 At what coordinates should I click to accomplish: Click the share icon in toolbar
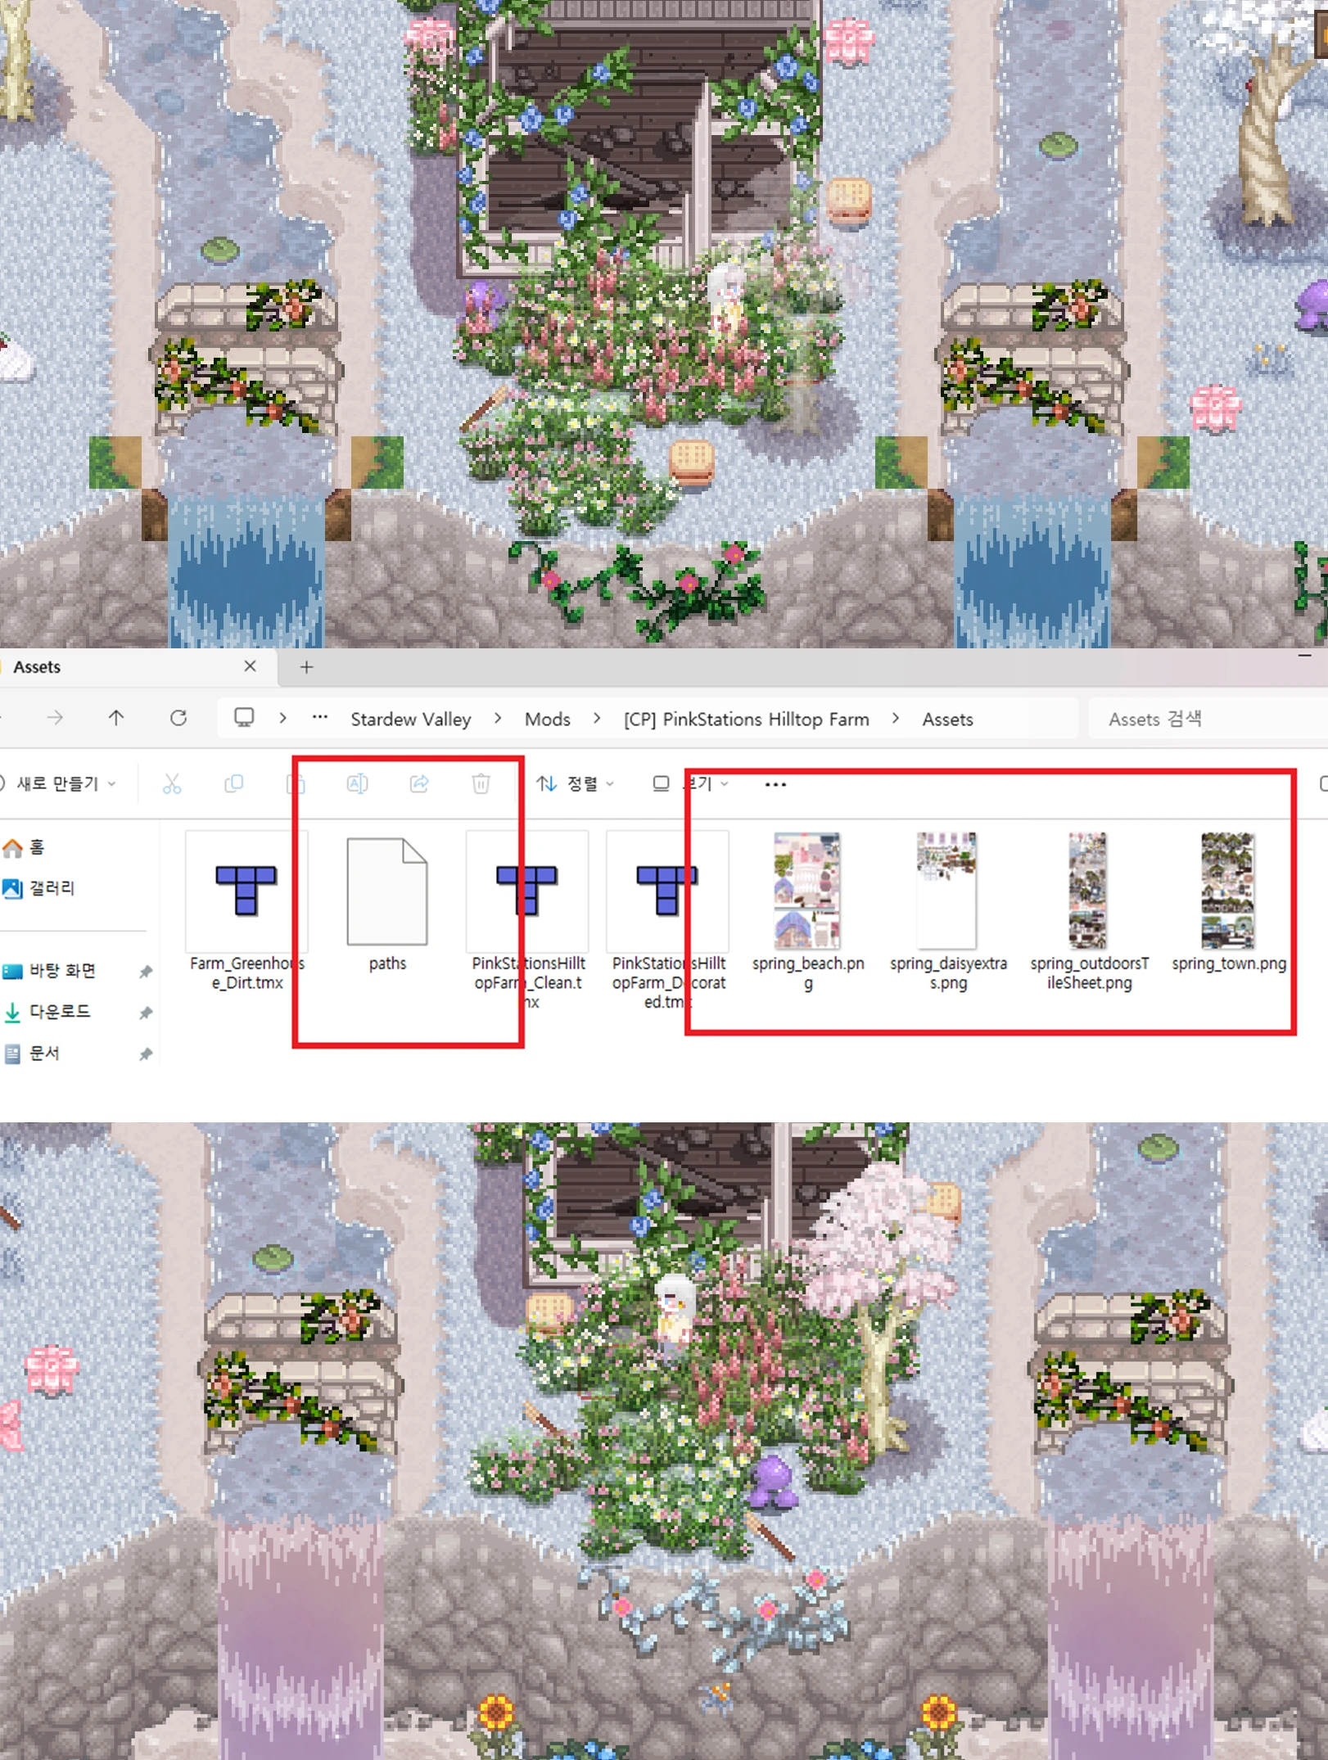click(x=419, y=783)
